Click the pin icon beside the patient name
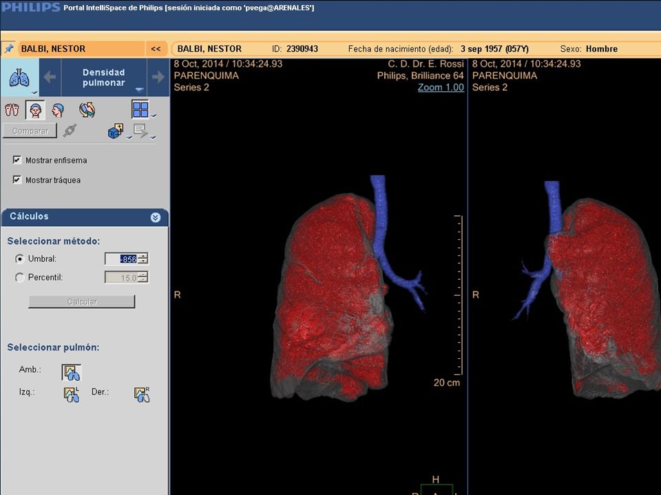This screenshot has width=661, height=495. tap(8, 49)
